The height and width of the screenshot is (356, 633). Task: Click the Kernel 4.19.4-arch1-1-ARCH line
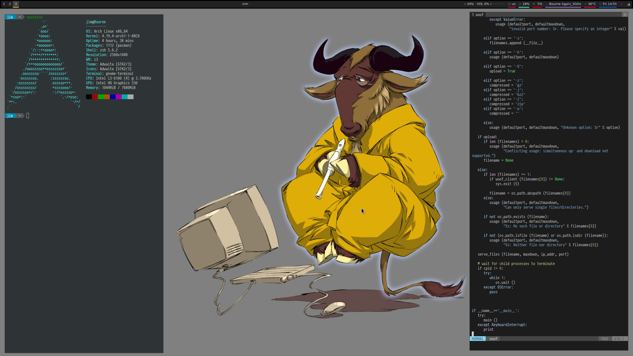tap(113, 36)
